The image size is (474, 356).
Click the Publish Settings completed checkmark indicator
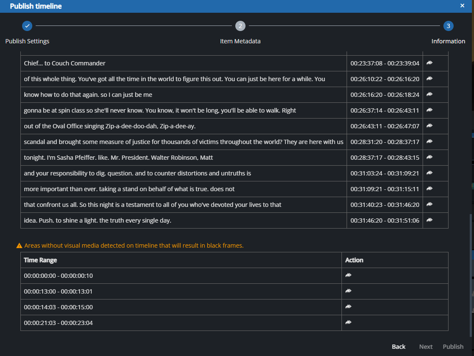(27, 26)
